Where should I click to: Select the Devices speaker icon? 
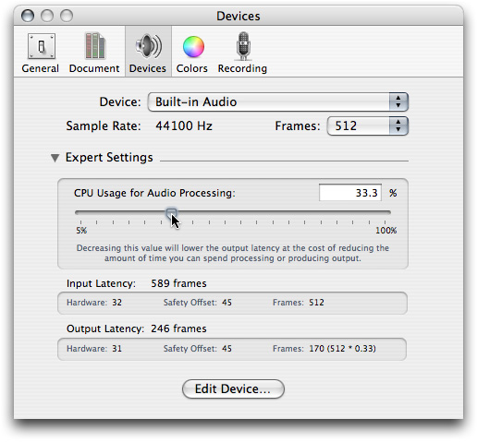(x=149, y=46)
